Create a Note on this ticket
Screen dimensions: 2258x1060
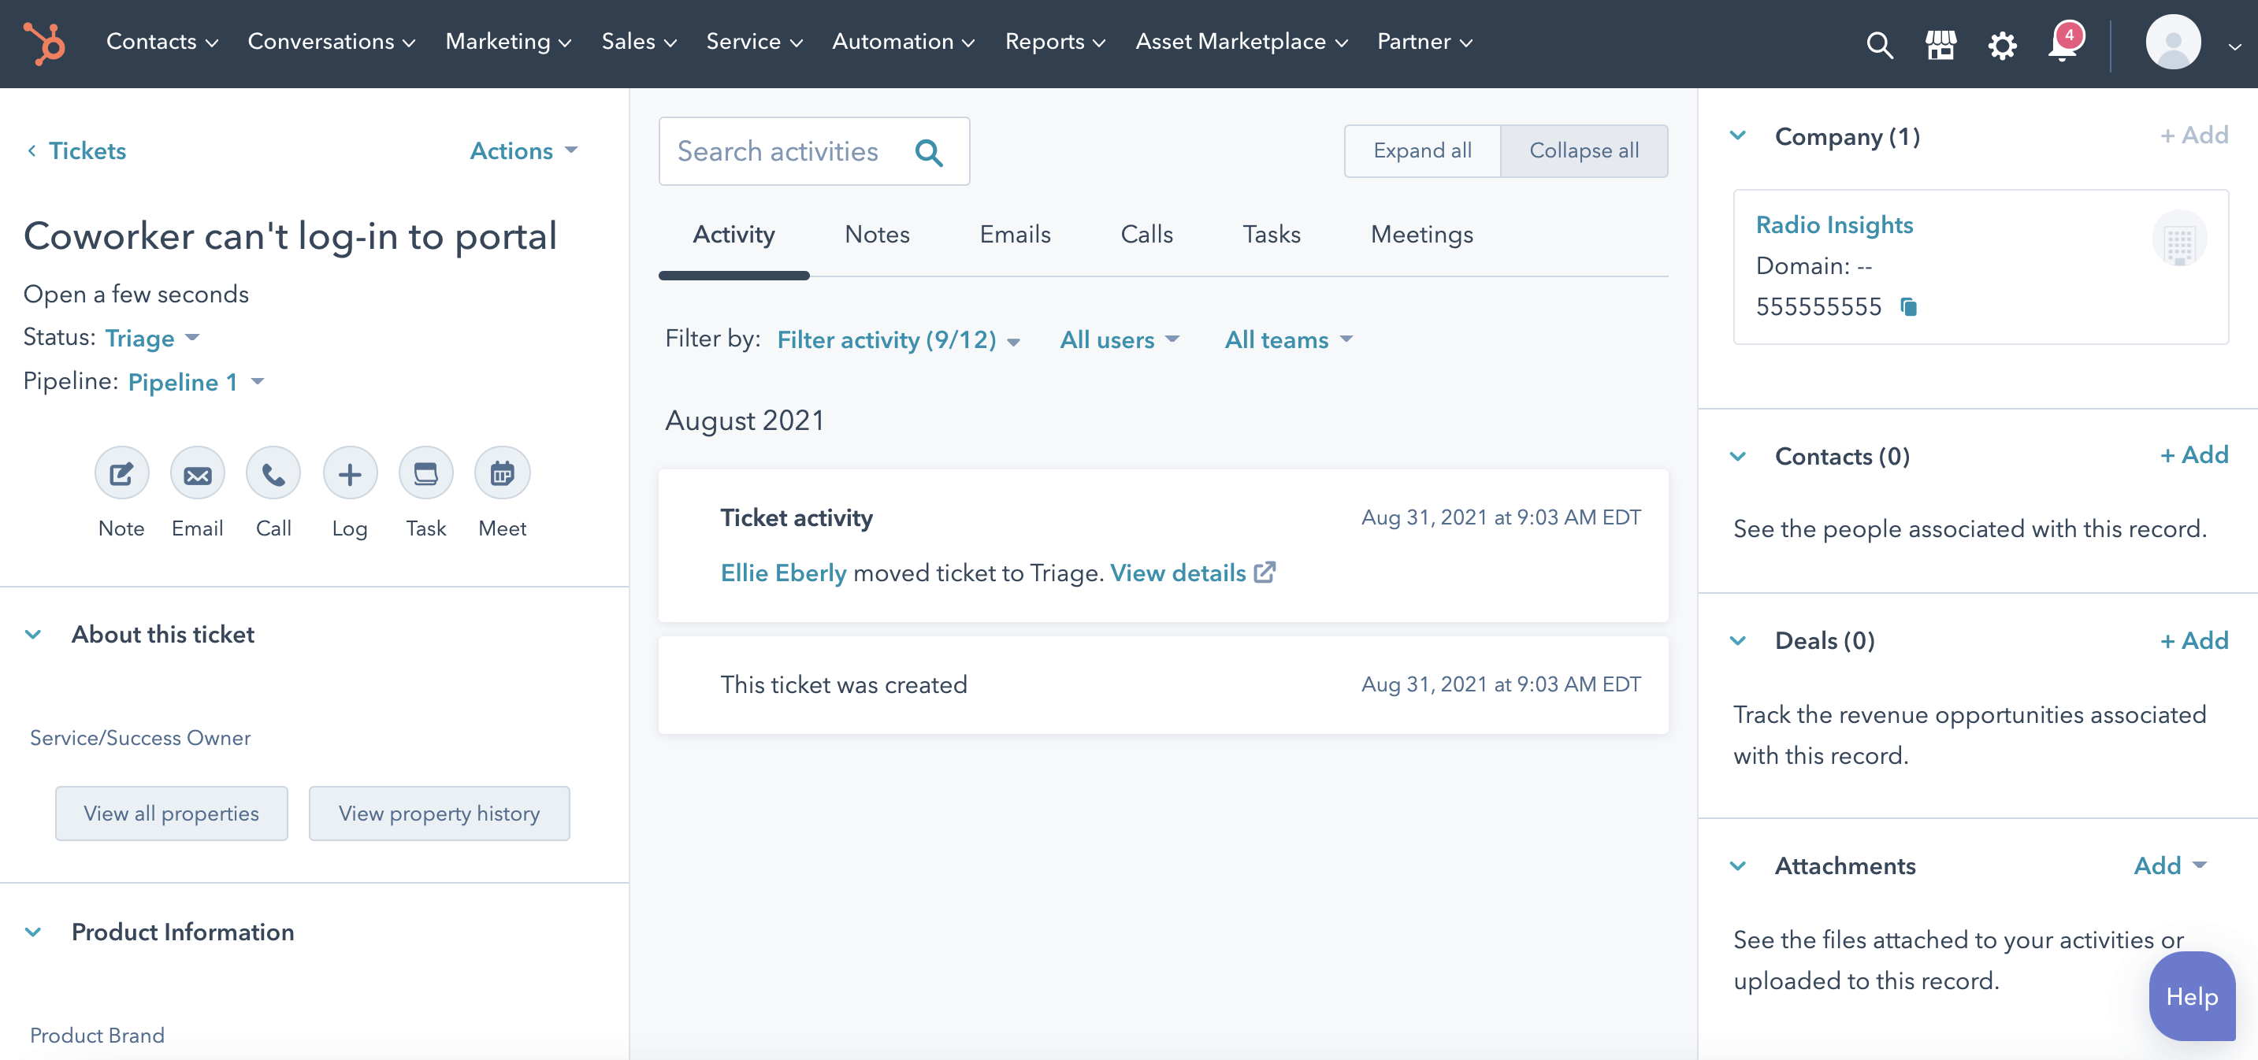[x=121, y=473]
